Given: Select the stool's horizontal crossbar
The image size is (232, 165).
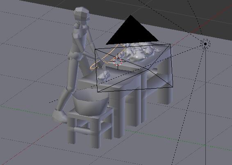Looking at the screenshot, I should [82, 130].
